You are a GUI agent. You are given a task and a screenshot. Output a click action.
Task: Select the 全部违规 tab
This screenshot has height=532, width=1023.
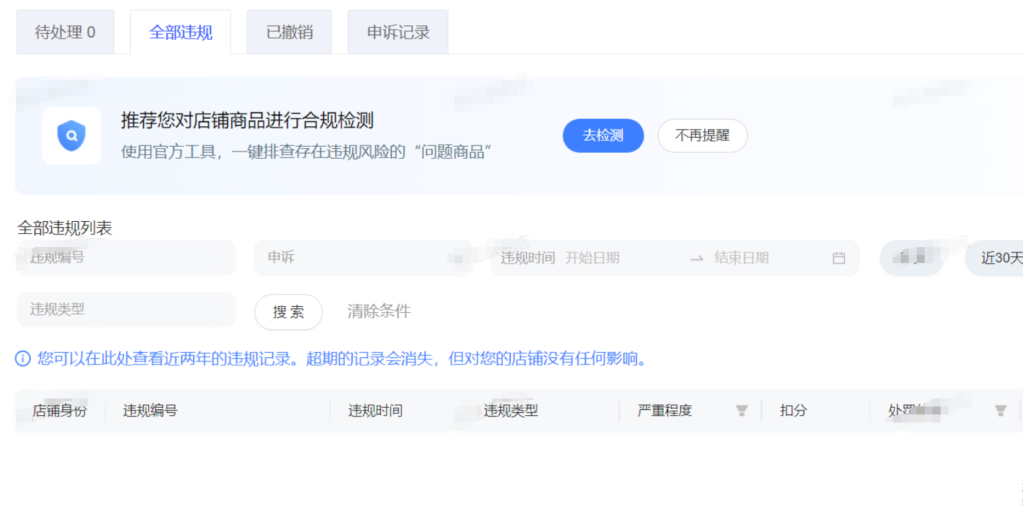click(x=181, y=32)
